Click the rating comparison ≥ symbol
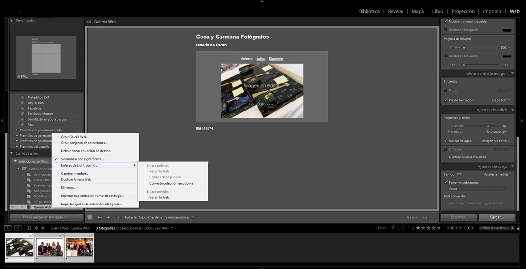 coord(413,228)
